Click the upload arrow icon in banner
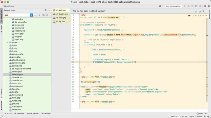The image size is (211, 118). [x=203, y=11]
